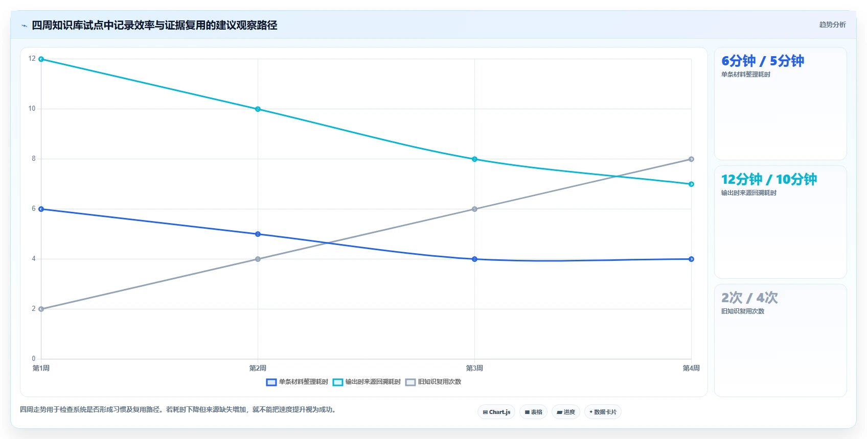Screen dimensions: 867x439
Task: Click the 单条材料整理耗时 card caption
Action: tap(745, 75)
